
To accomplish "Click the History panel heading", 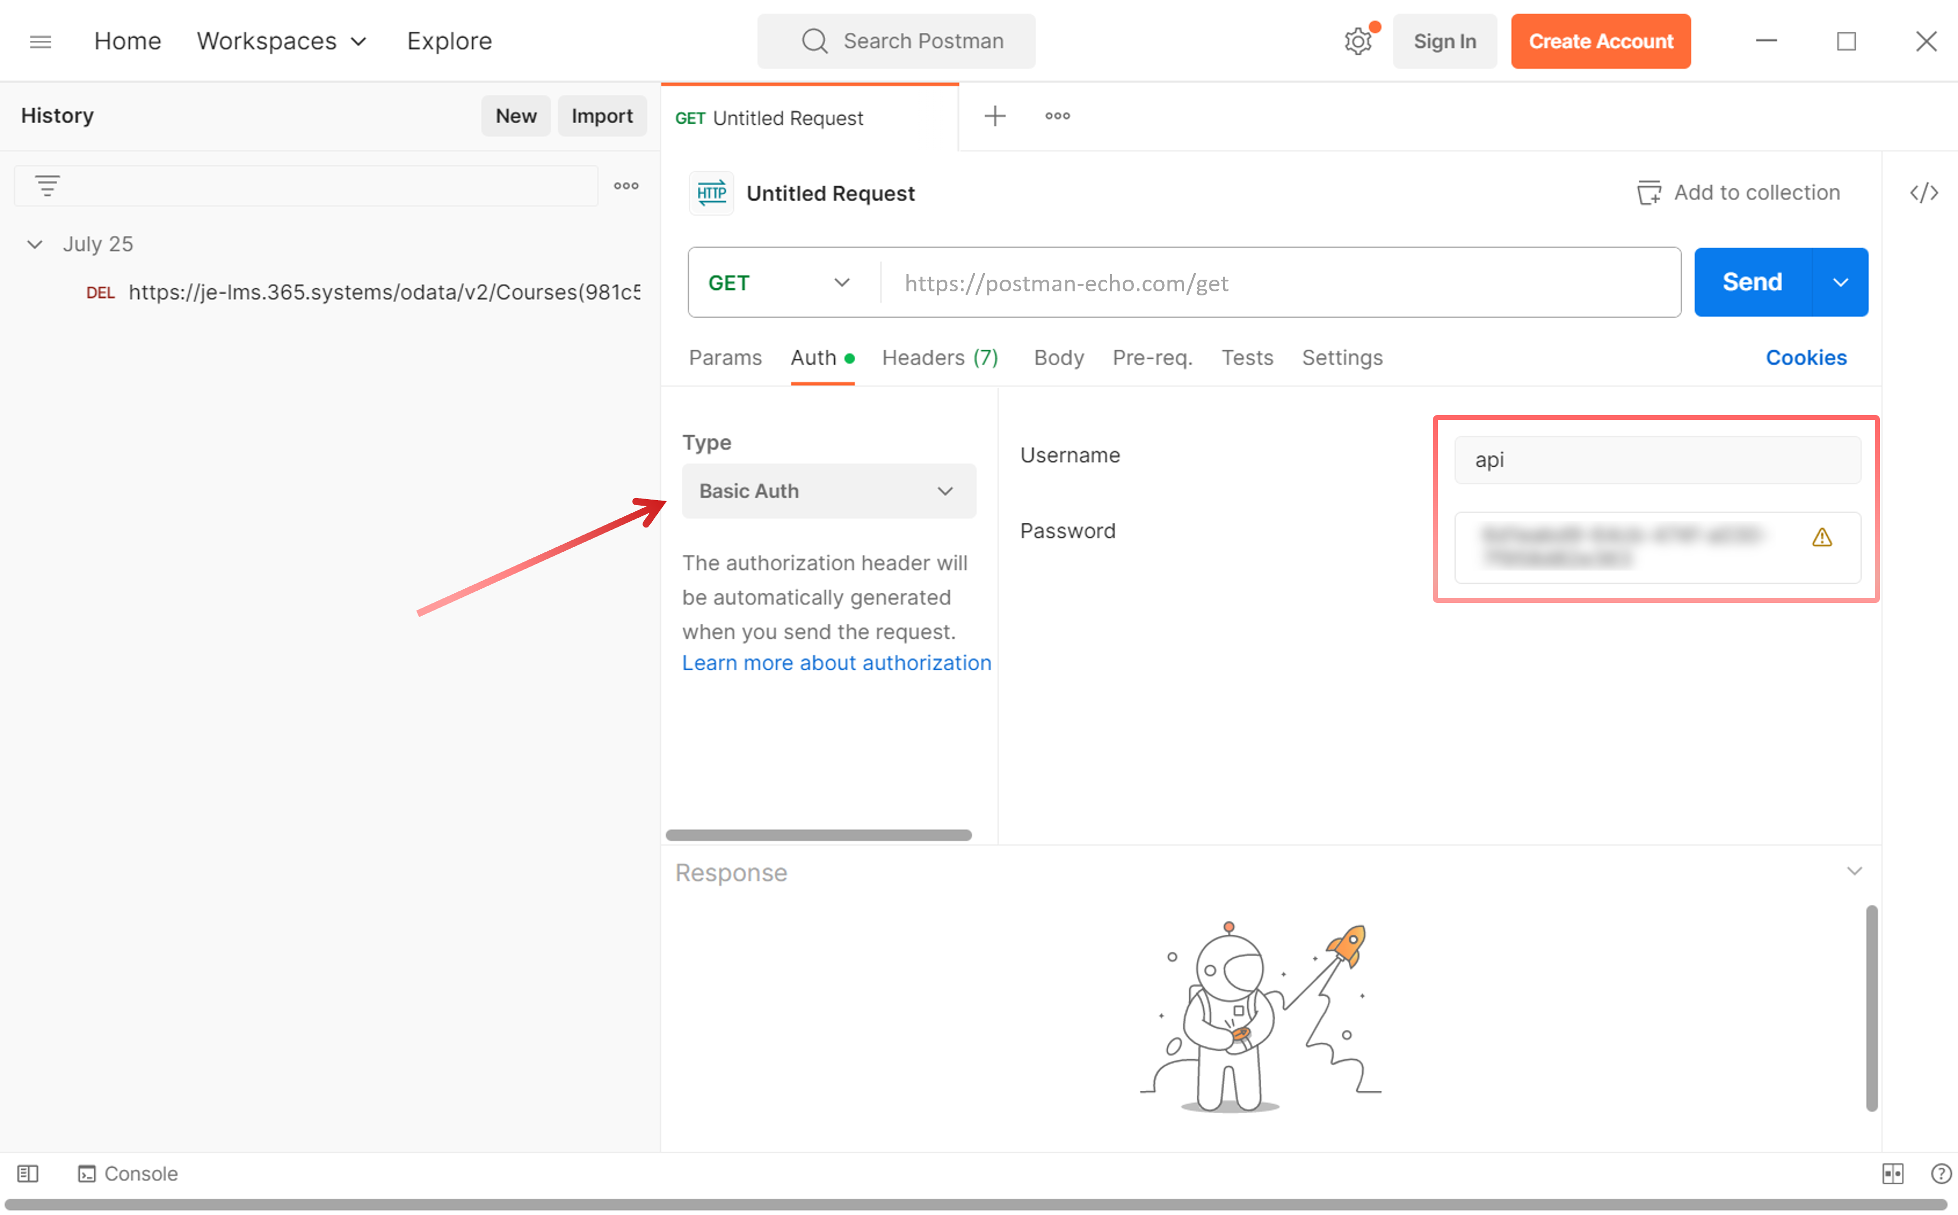I will [57, 116].
